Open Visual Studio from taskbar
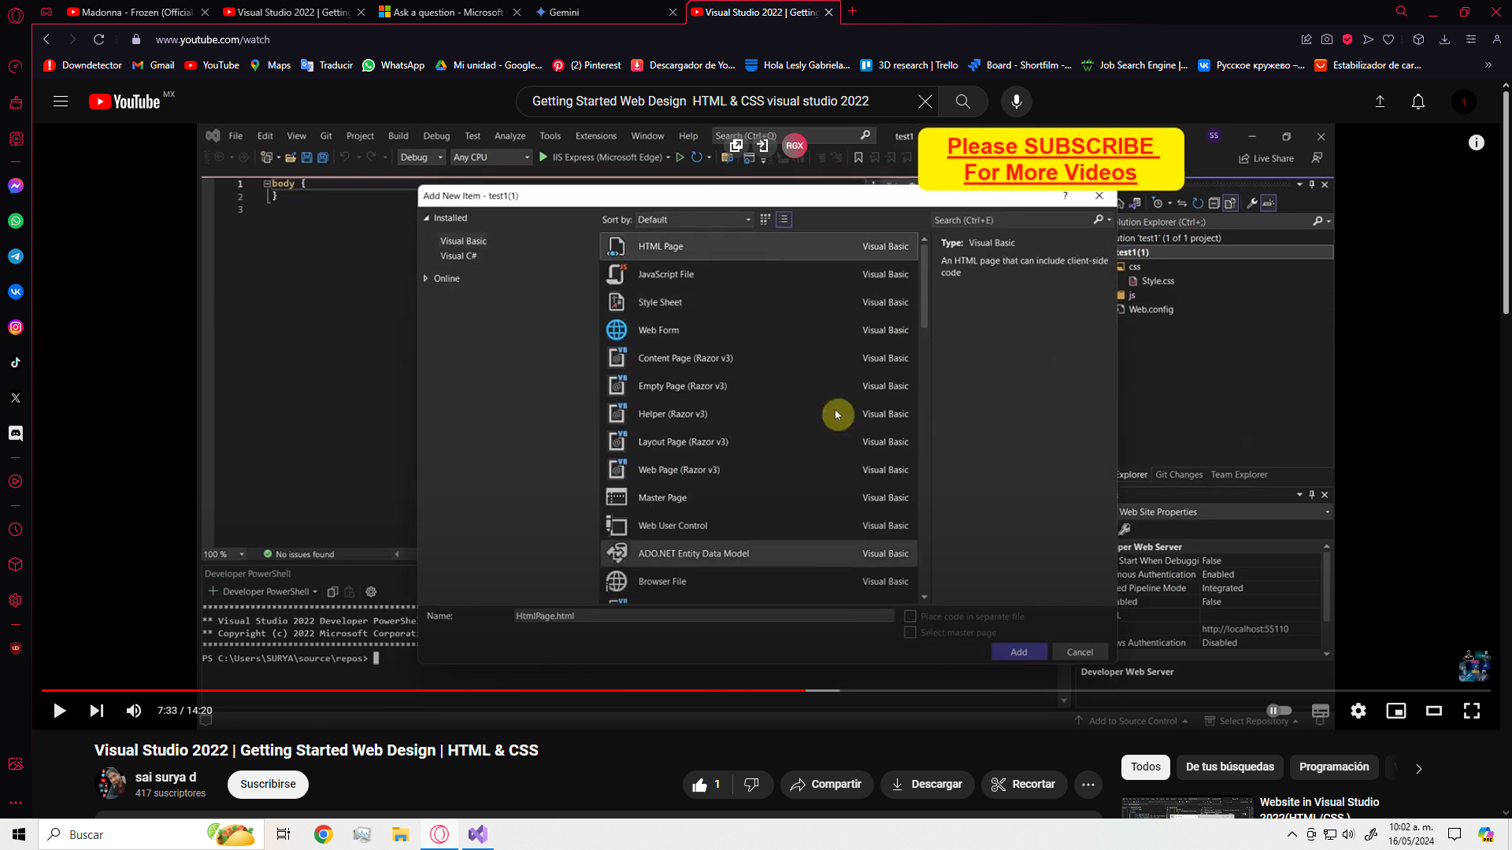This screenshot has width=1512, height=850. tap(478, 834)
